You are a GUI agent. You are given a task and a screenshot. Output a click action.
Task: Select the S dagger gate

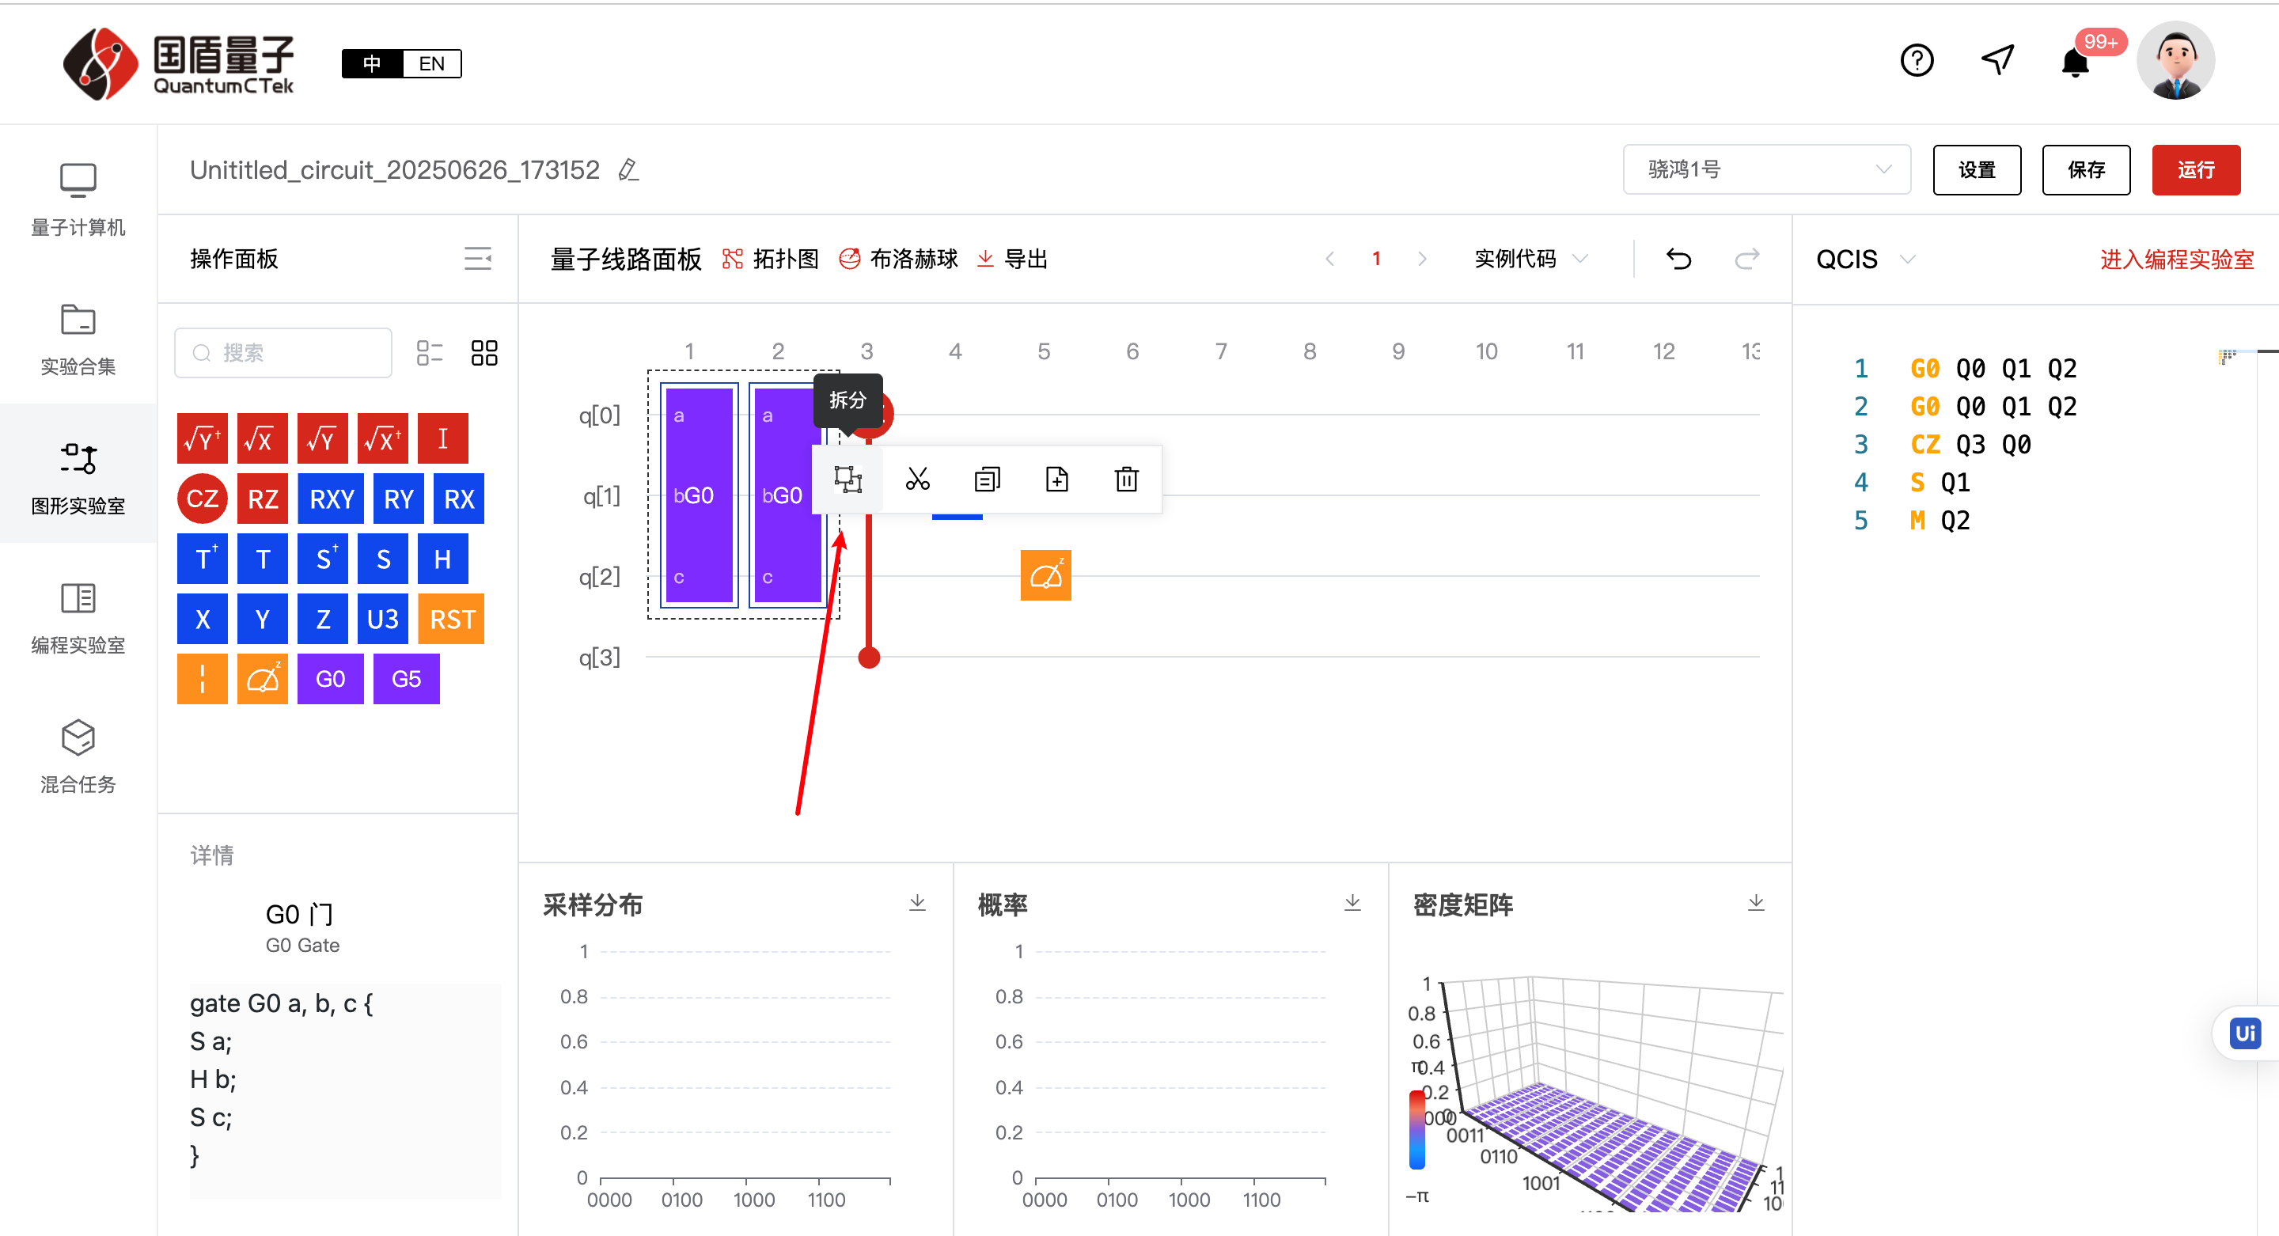tap(323, 559)
